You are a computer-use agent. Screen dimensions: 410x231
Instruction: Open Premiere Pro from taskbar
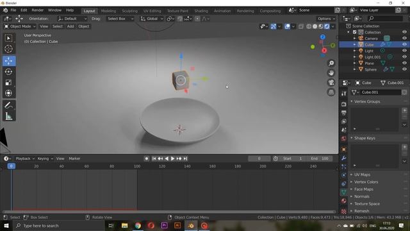click(x=164, y=225)
